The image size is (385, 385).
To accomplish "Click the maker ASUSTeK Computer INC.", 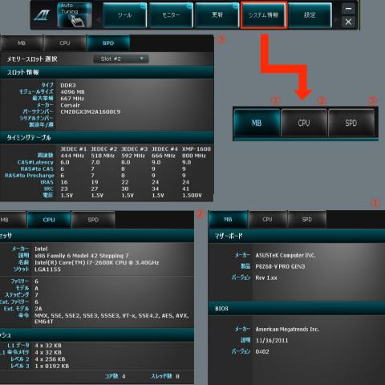I will pos(286,255).
